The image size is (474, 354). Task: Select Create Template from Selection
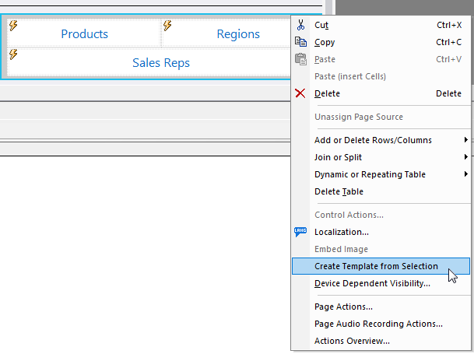tap(376, 266)
